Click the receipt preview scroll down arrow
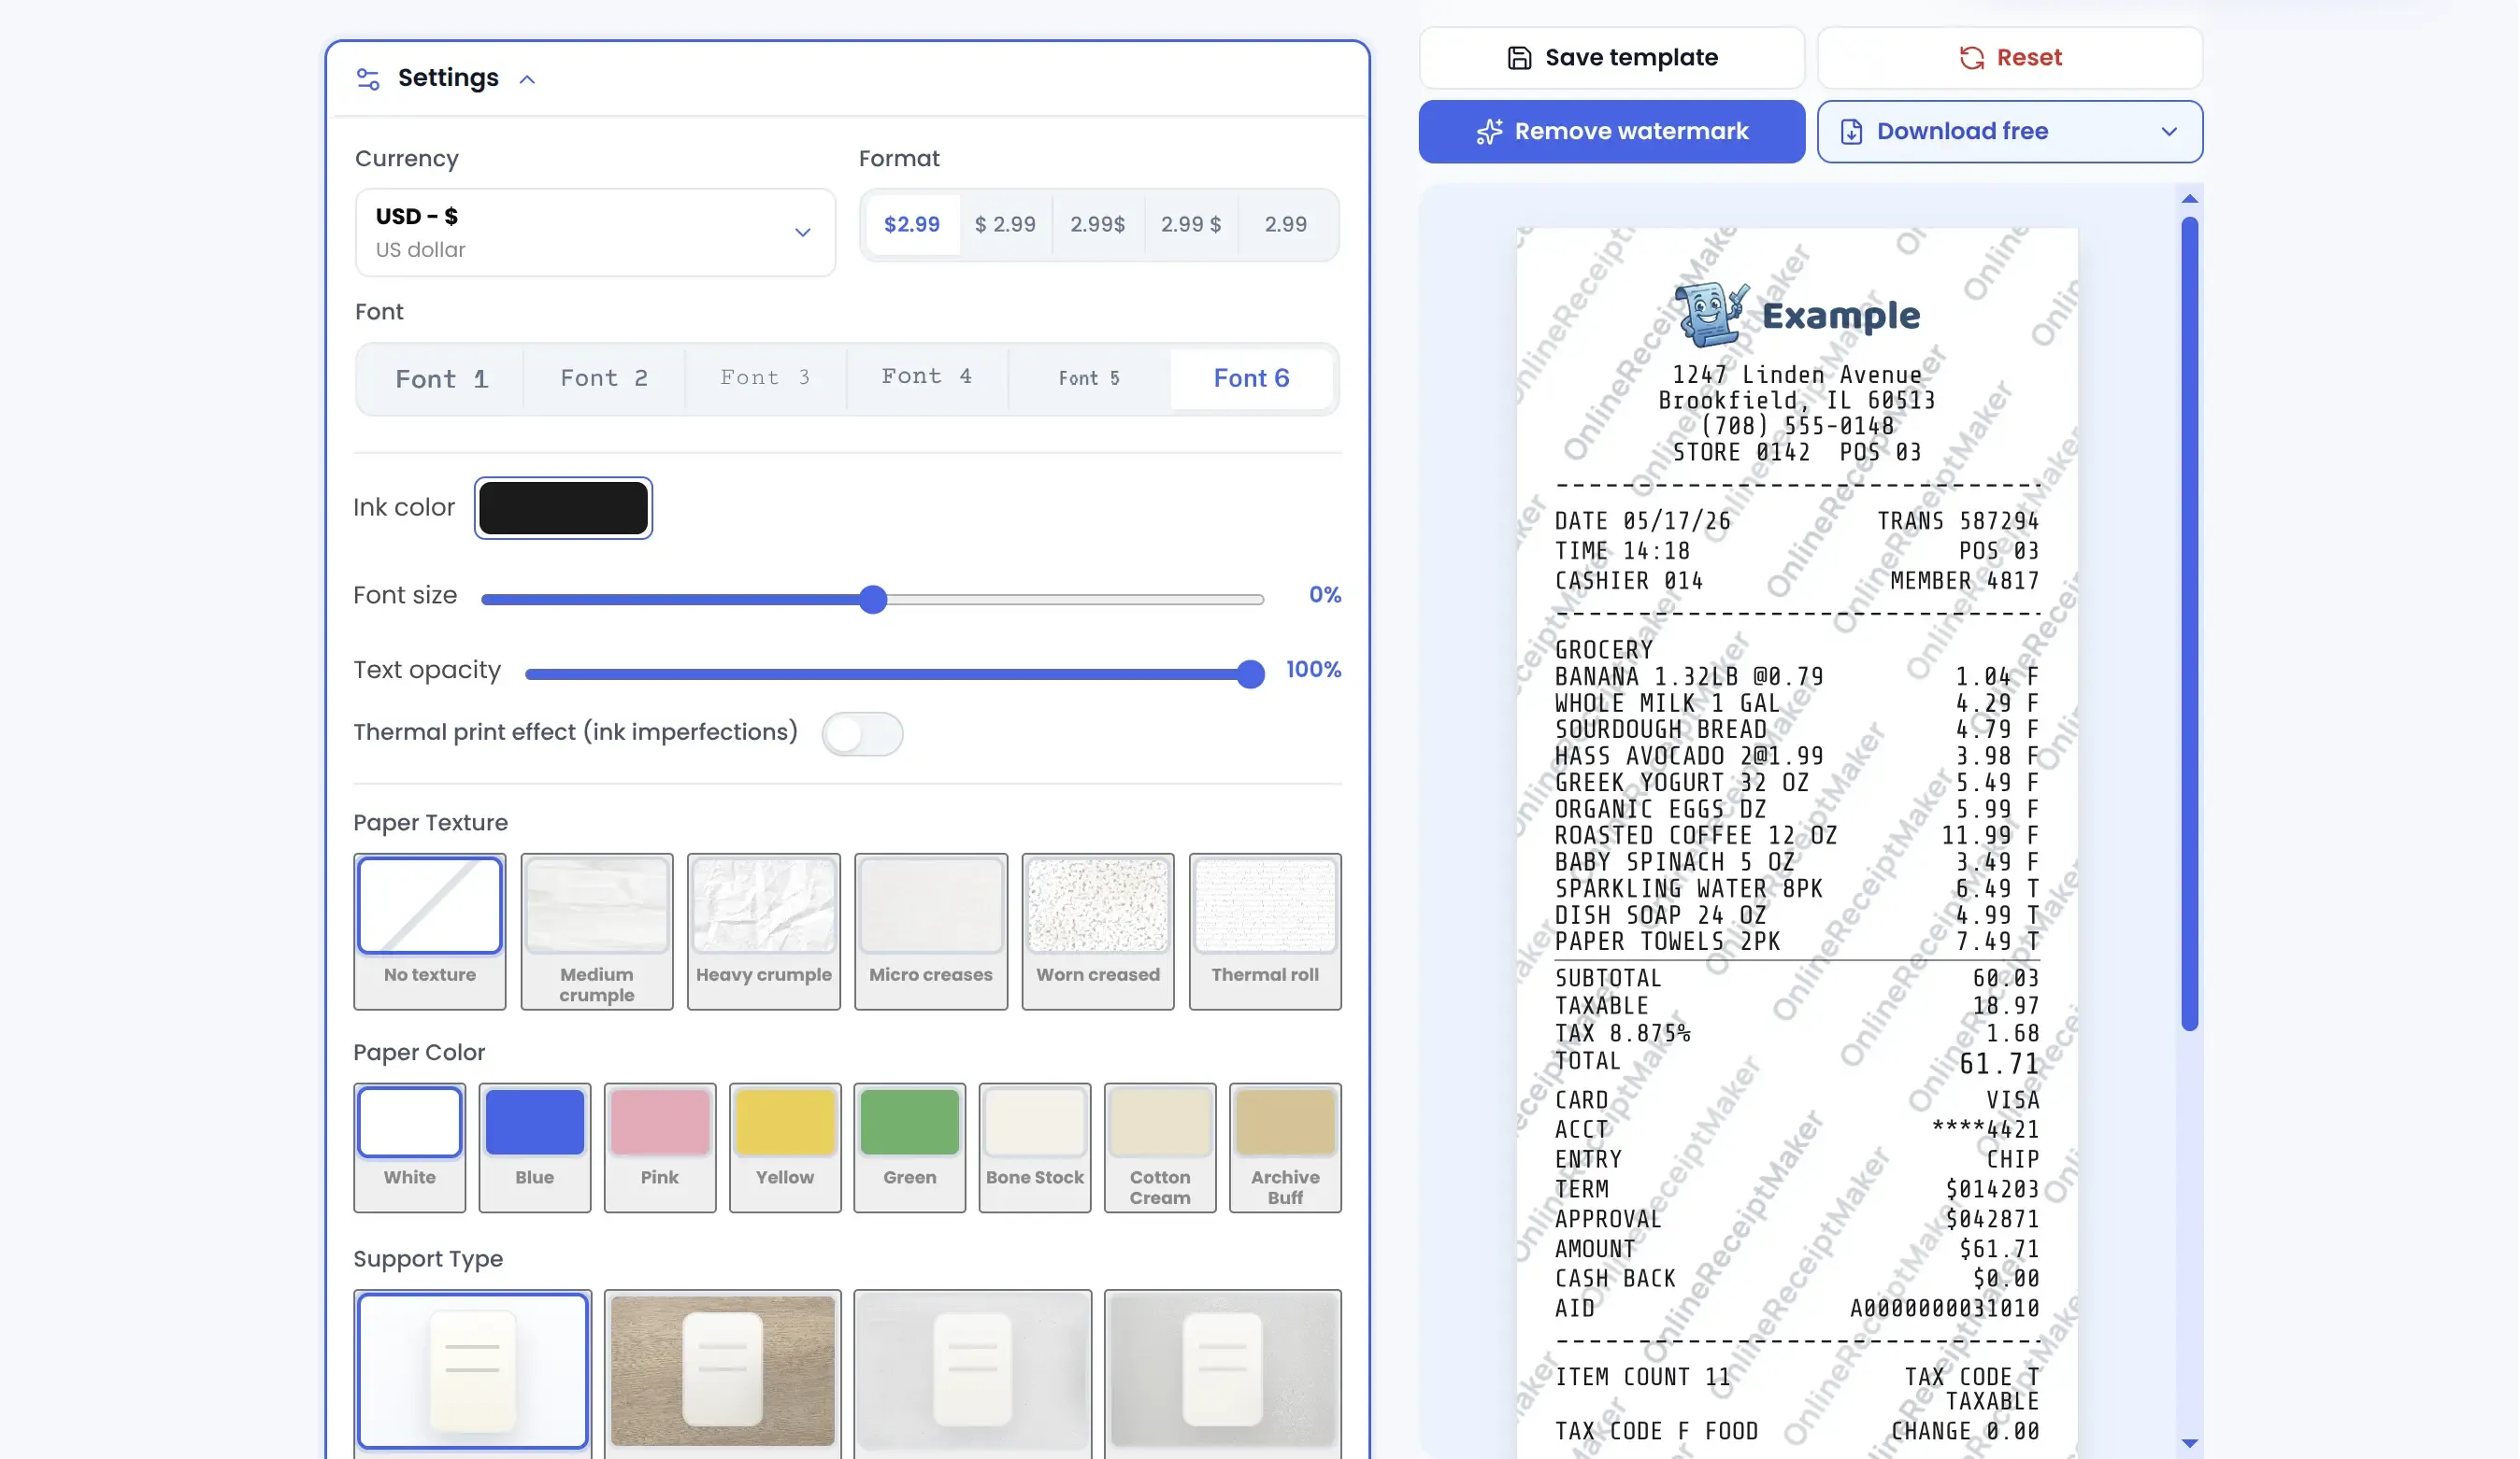This screenshot has width=2520, height=1459. pyautogui.click(x=2188, y=1443)
